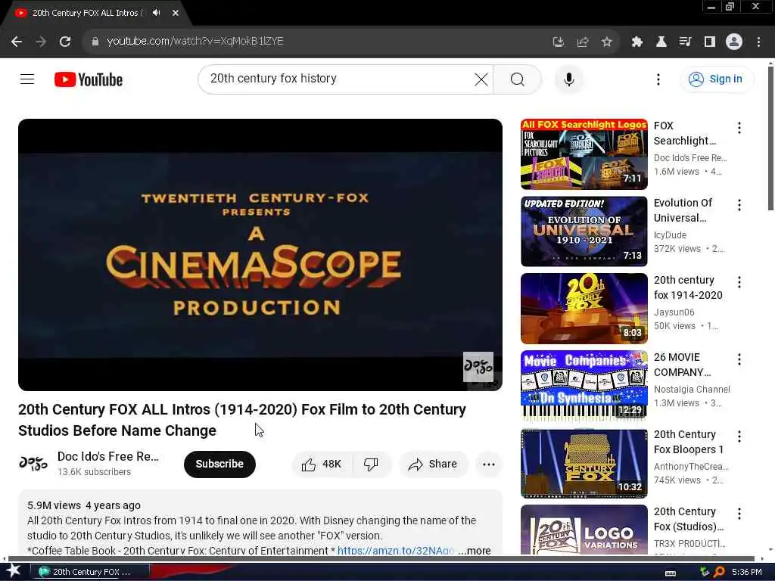
Task: Click the horizontal scrollbar at page bottom
Action: coord(381,559)
